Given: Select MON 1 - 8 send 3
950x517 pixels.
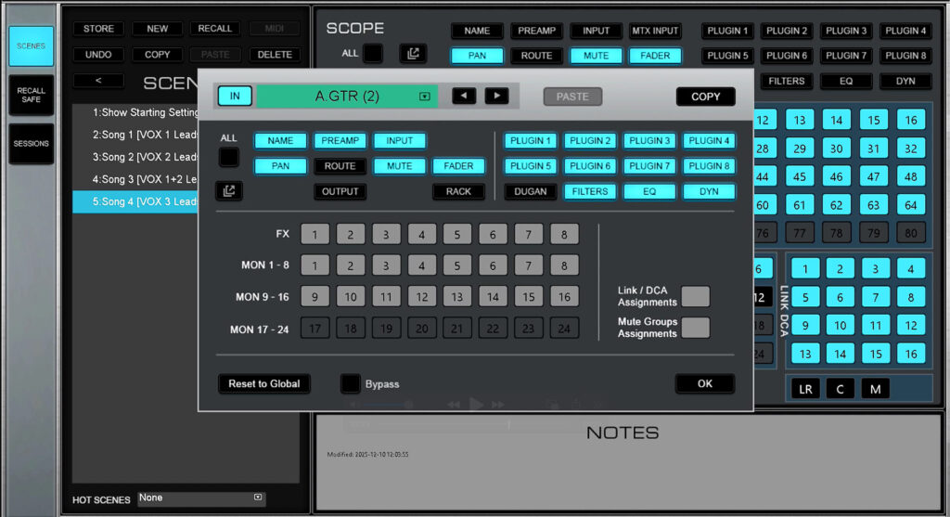Looking at the screenshot, I should [386, 265].
